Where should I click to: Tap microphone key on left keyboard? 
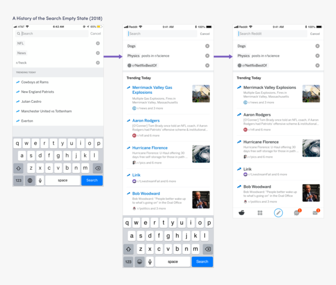click(40, 180)
